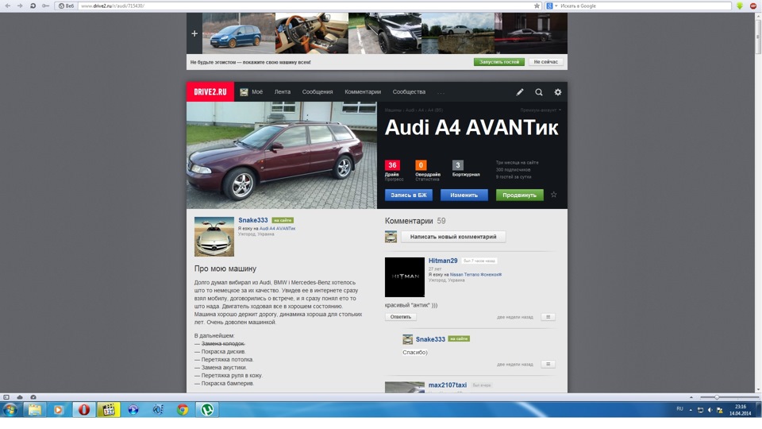Open Snake333 profile name link
Screen dimensions: 762x429
252,220
